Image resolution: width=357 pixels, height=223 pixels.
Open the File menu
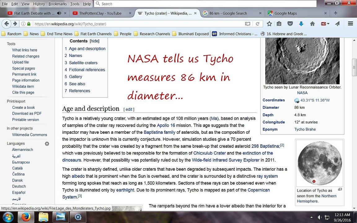point(5,4)
